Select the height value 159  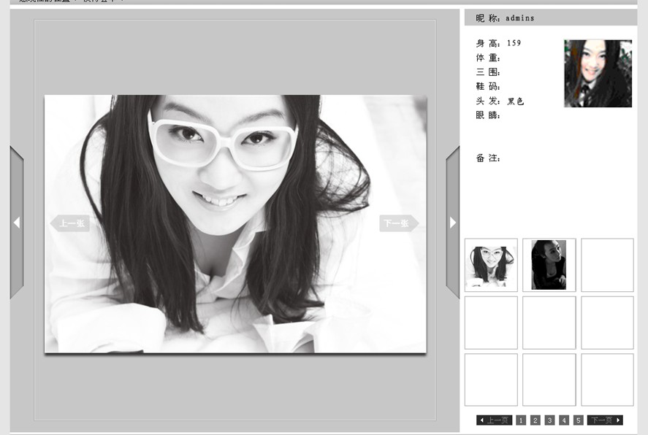[x=514, y=43]
